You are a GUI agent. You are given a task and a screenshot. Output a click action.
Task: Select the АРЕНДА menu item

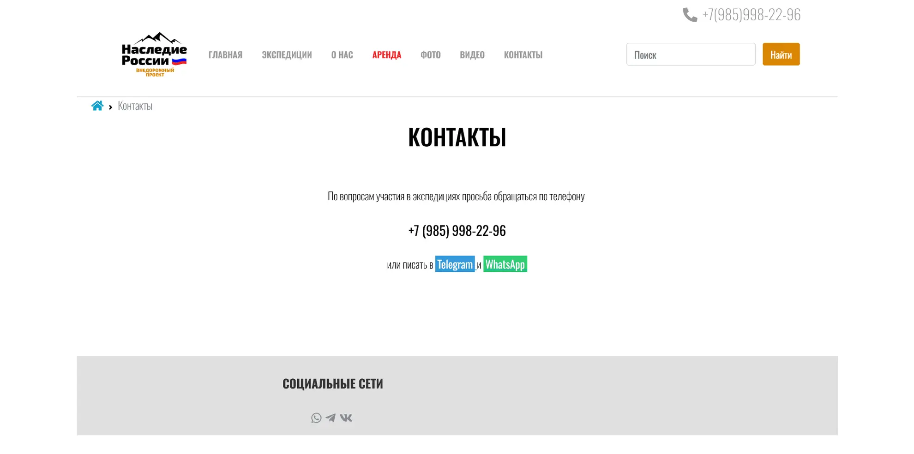[x=387, y=54]
